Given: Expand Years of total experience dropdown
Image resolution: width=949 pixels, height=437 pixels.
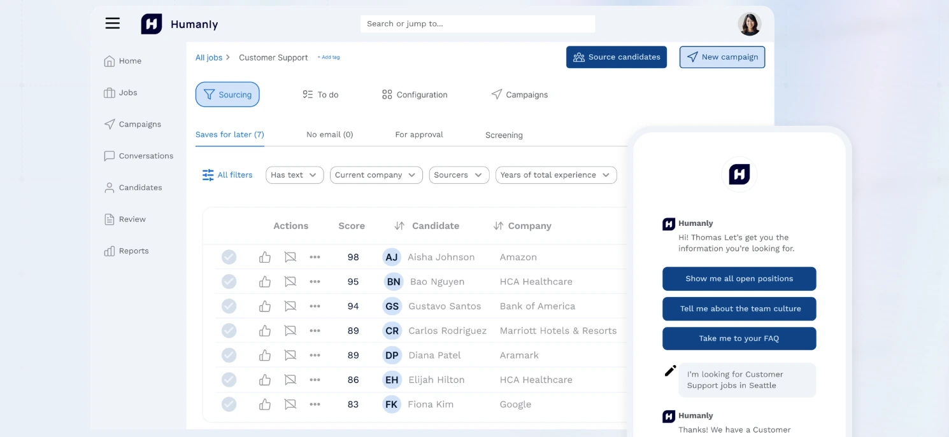Looking at the screenshot, I should point(556,175).
